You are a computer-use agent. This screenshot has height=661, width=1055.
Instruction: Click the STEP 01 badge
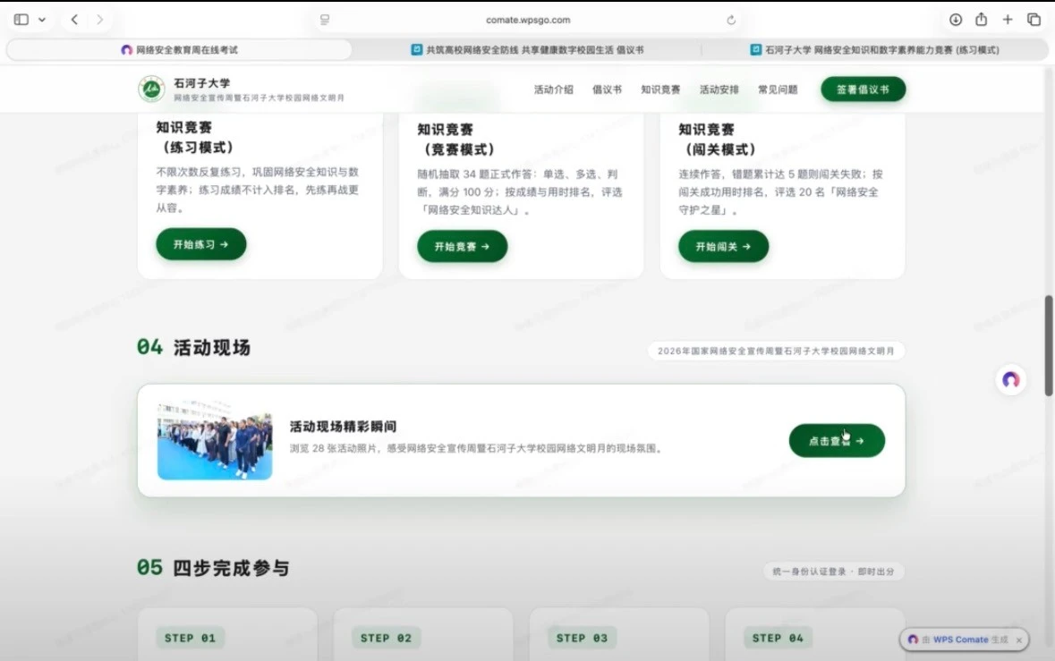click(x=191, y=638)
